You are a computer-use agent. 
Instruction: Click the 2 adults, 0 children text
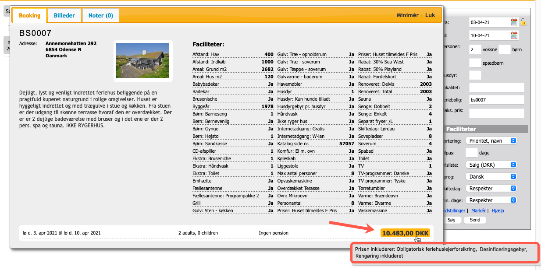tap(198, 233)
